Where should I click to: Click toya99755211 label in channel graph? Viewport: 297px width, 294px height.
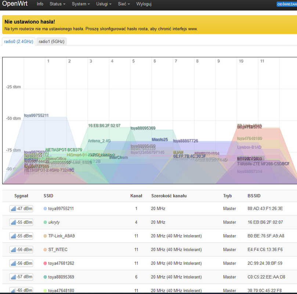pyautogui.click(x=36, y=115)
